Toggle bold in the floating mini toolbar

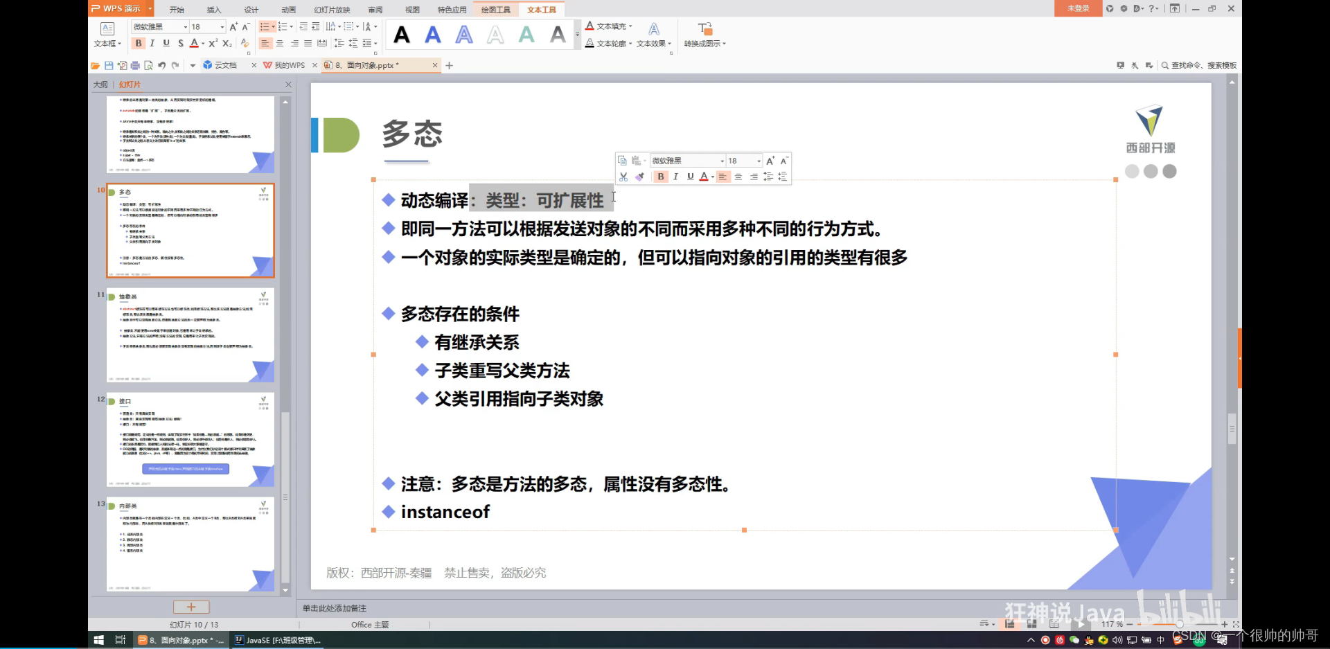tap(661, 177)
